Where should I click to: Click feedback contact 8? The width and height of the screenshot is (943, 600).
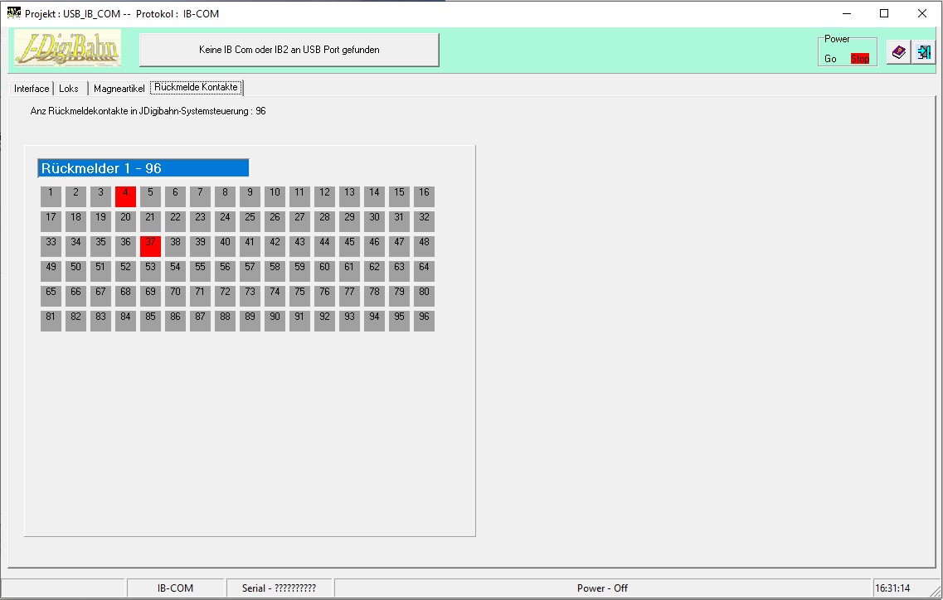225,196
